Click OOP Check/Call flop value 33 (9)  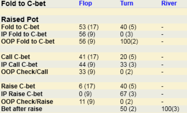(87, 72)
